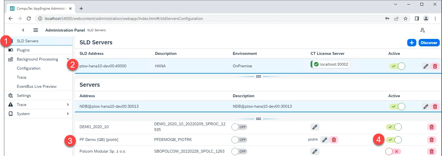Toggle active switch for DEMO_2020_10 company
Image resolution: width=442 pixels, height=156 pixels.
tap(394, 127)
